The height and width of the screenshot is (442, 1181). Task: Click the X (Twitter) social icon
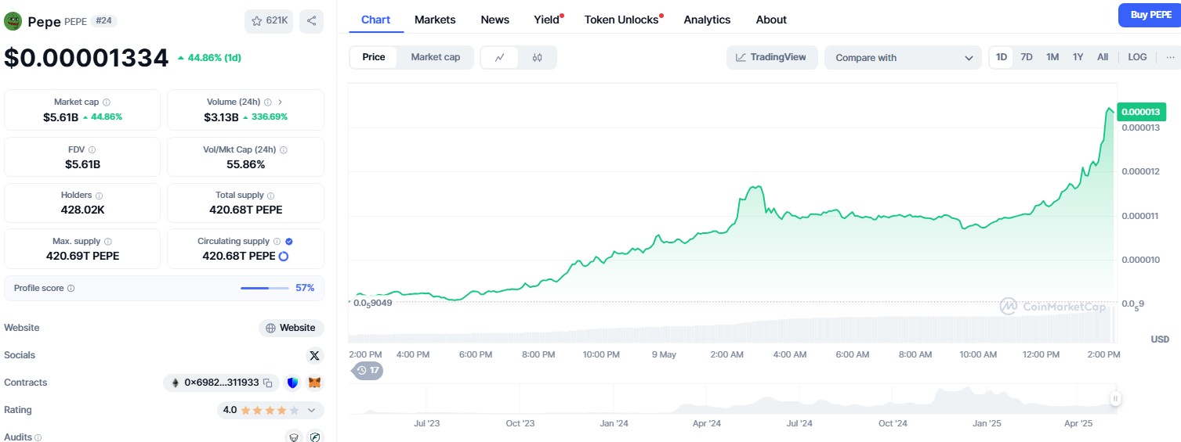click(x=314, y=356)
